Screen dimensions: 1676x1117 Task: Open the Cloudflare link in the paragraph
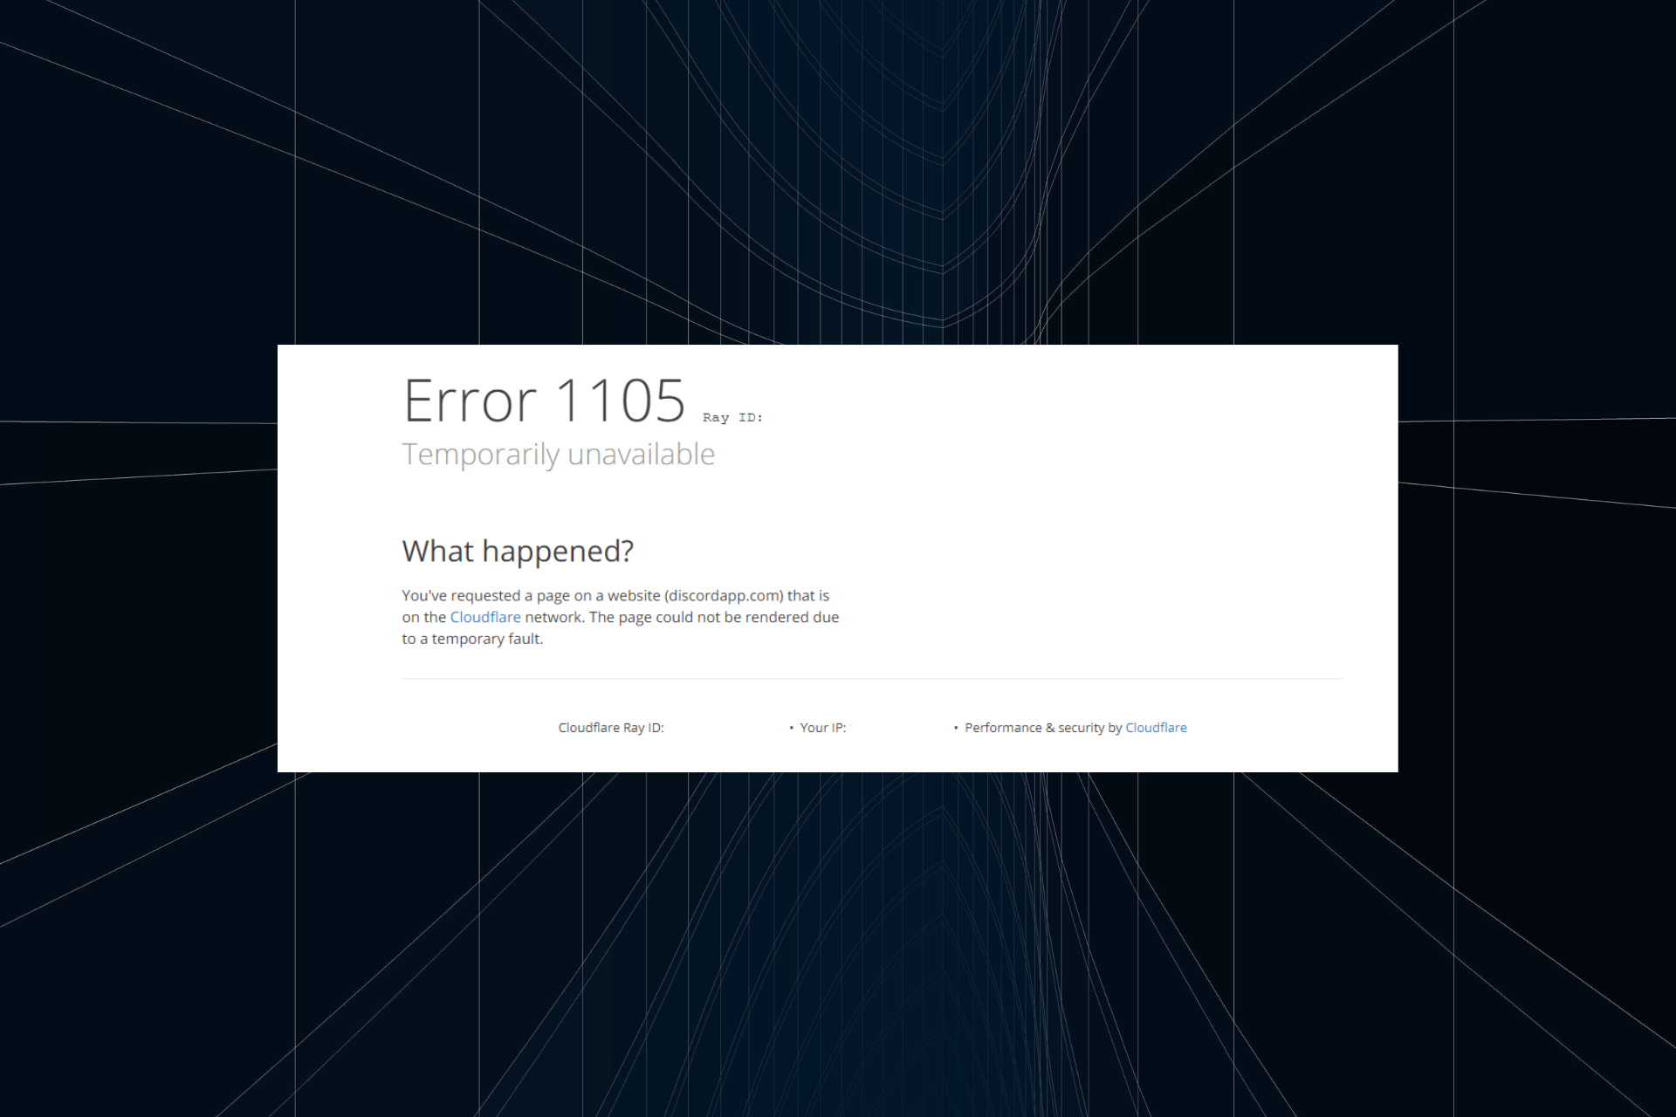point(484,617)
